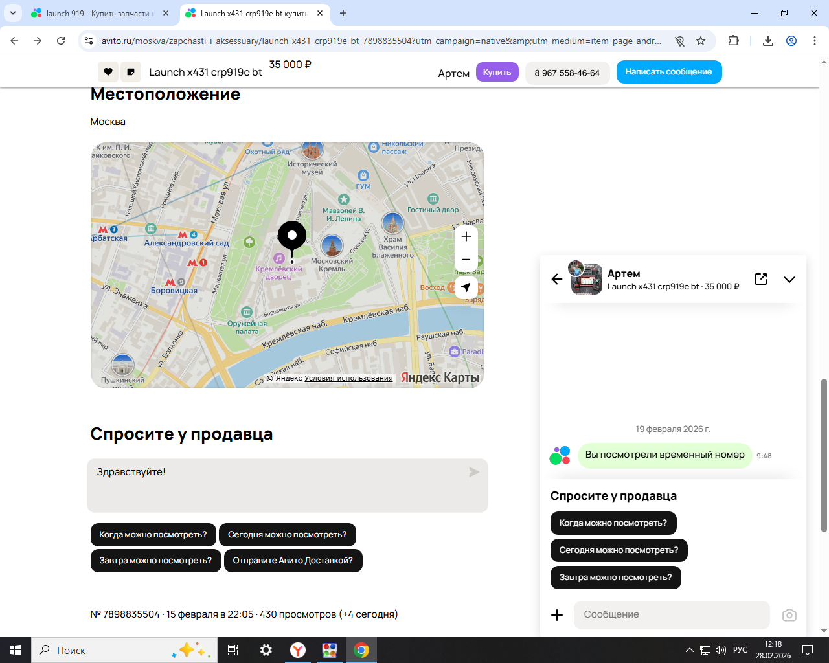
Task: Switch to 'launch 919 - Купить запчасти' tab
Action: pyautogui.click(x=101, y=13)
